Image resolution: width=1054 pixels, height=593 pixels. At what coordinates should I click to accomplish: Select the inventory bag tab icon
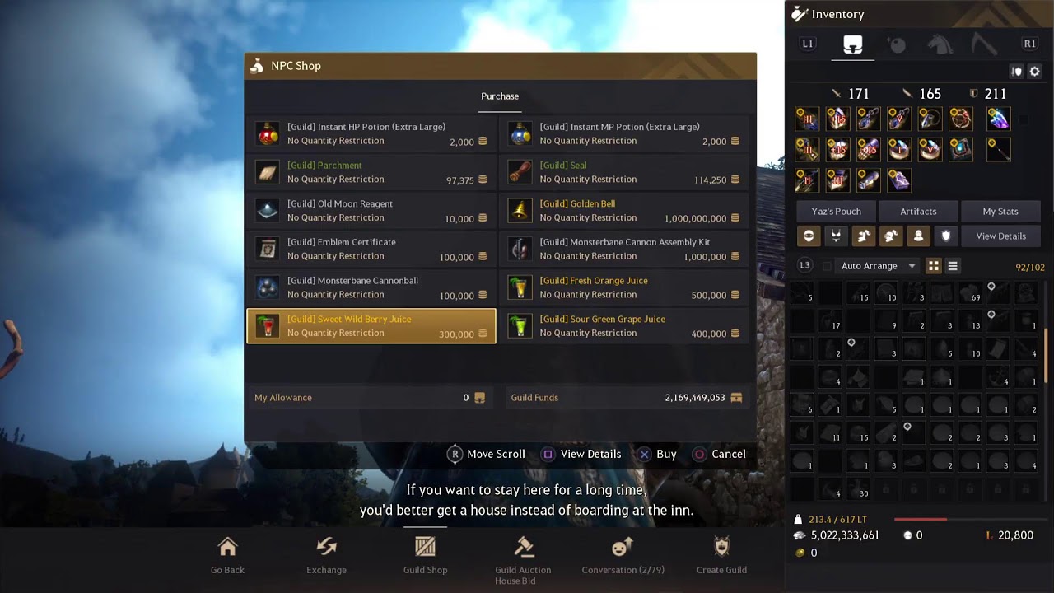point(852,44)
